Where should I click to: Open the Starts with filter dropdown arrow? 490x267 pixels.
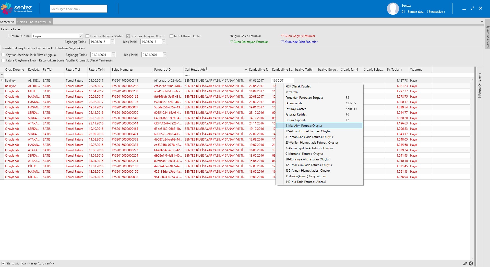click(53, 263)
